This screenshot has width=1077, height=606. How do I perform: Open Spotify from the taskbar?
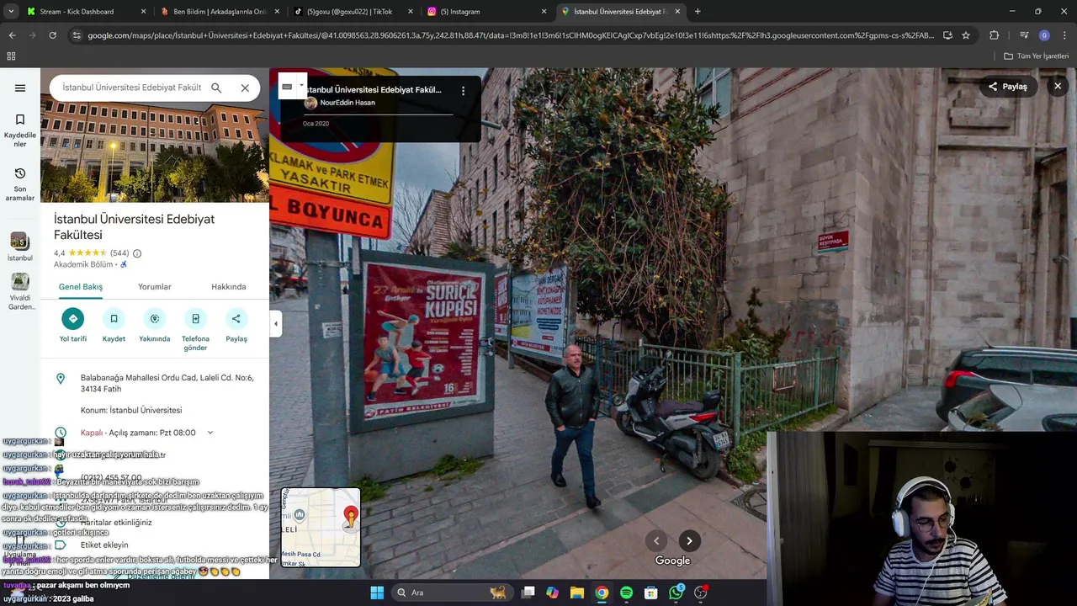(x=626, y=593)
